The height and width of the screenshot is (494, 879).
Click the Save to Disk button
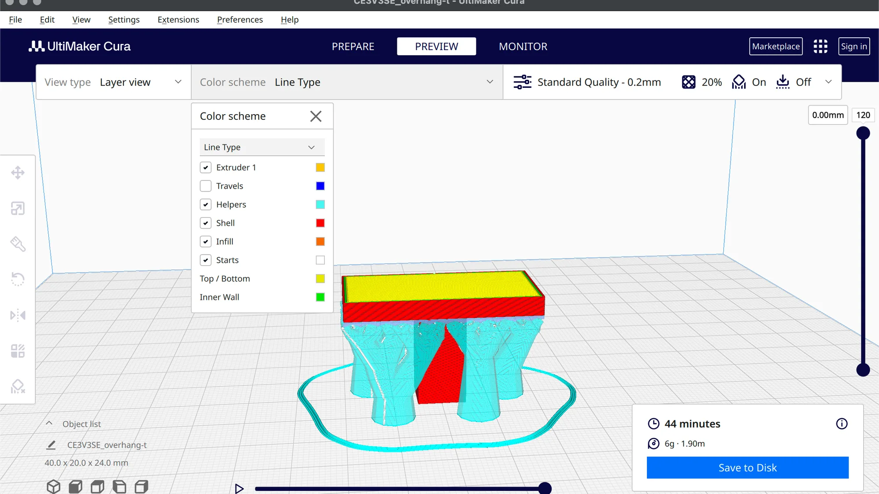point(748,468)
